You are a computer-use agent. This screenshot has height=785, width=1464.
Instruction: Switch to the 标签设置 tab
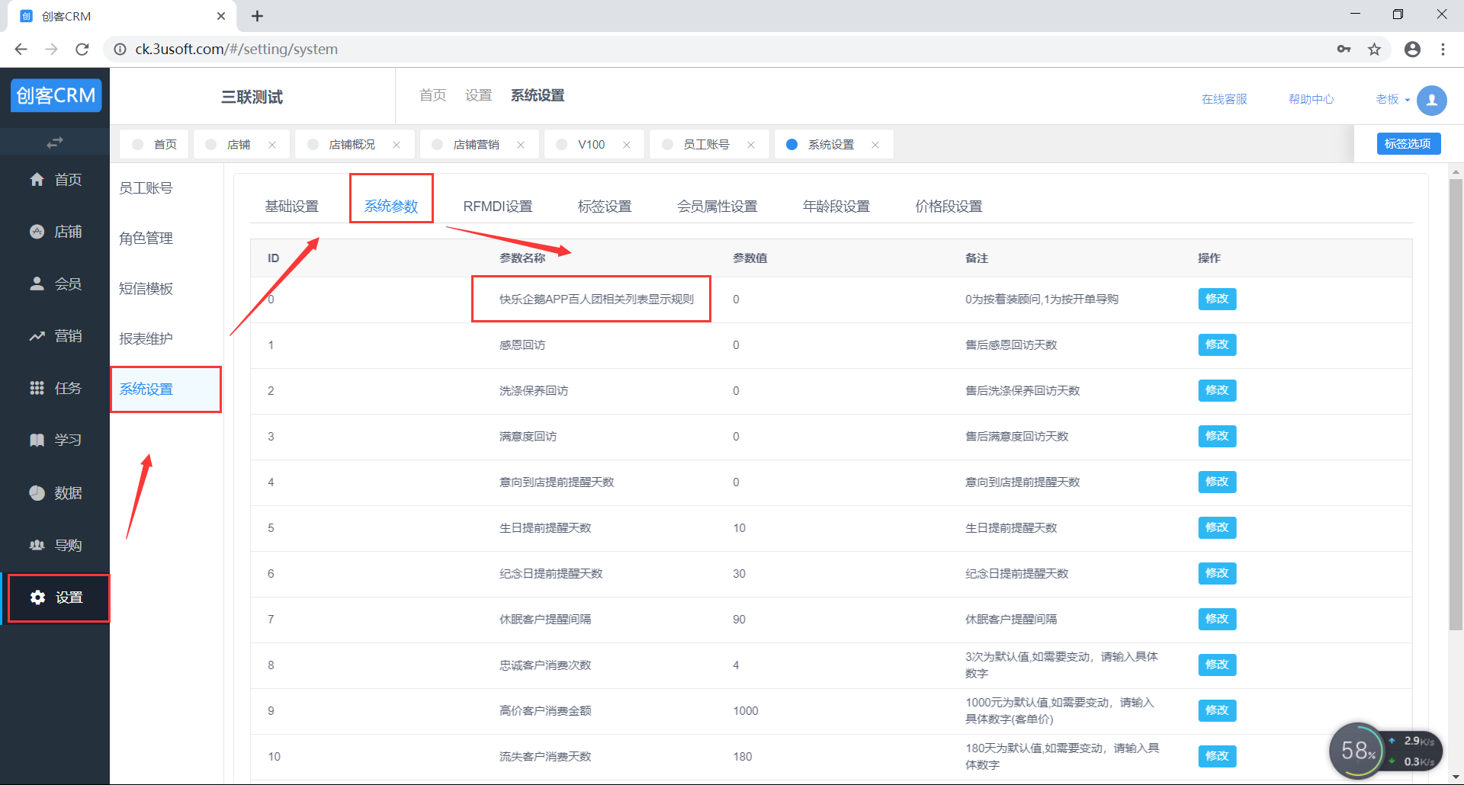click(605, 207)
